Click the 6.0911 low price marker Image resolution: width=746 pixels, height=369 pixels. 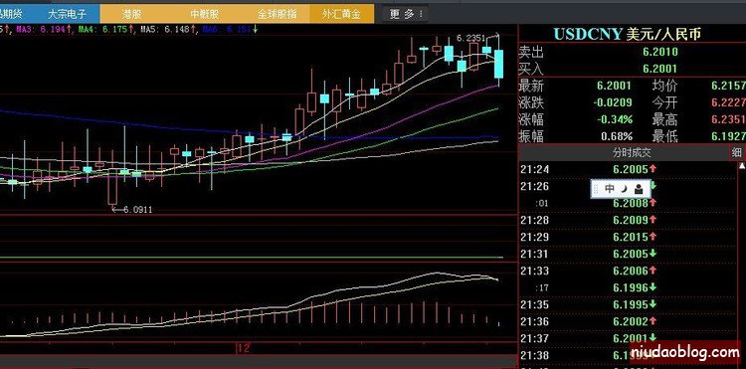(137, 209)
